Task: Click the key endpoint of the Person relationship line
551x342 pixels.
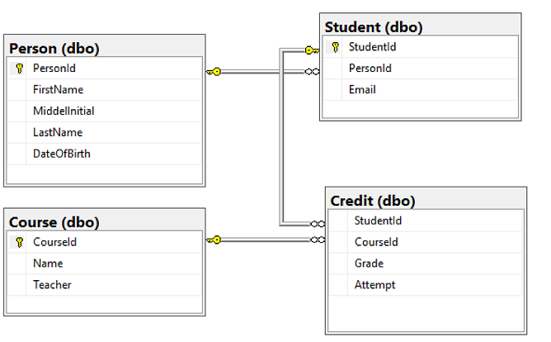Action: (x=214, y=72)
